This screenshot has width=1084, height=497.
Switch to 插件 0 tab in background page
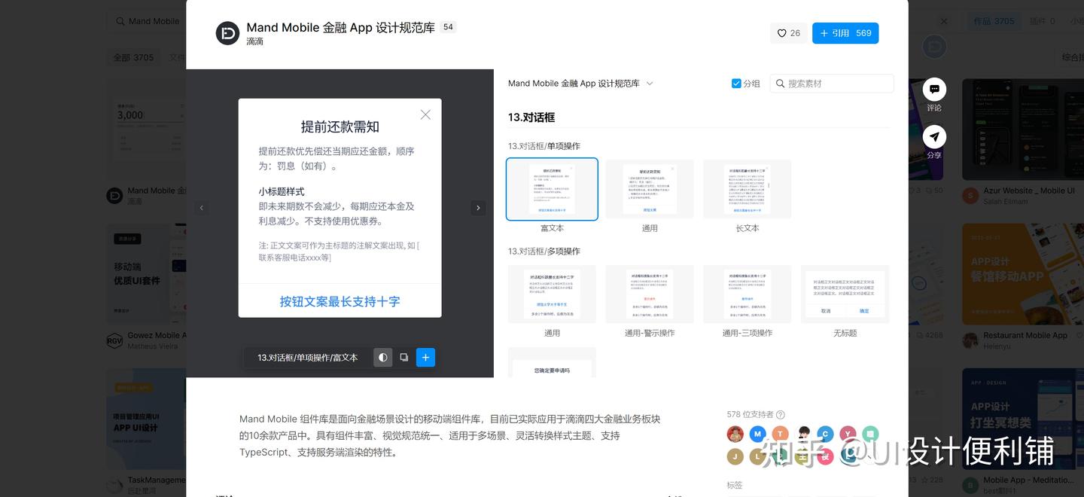click(1041, 21)
